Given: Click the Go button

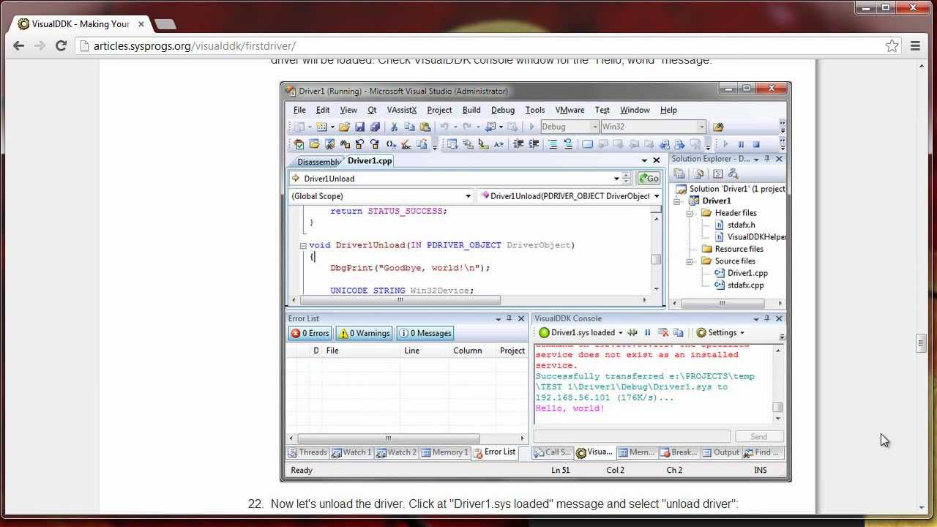Looking at the screenshot, I should 649,179.
